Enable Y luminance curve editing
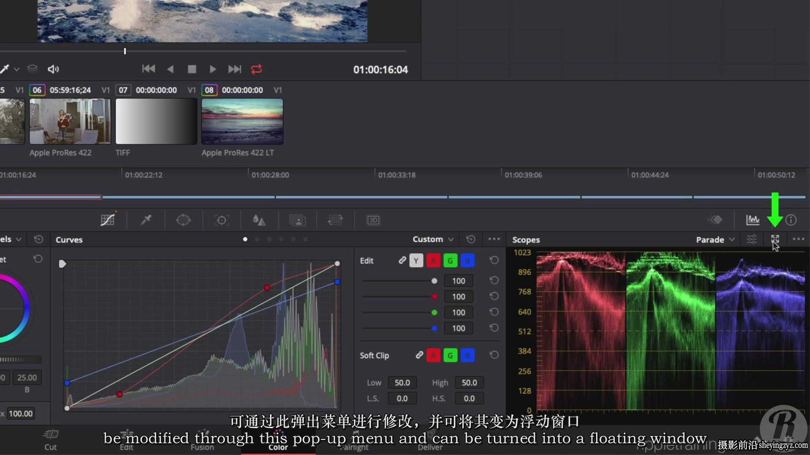The width and height of the screenshot is (810, 455). [416, 261]
